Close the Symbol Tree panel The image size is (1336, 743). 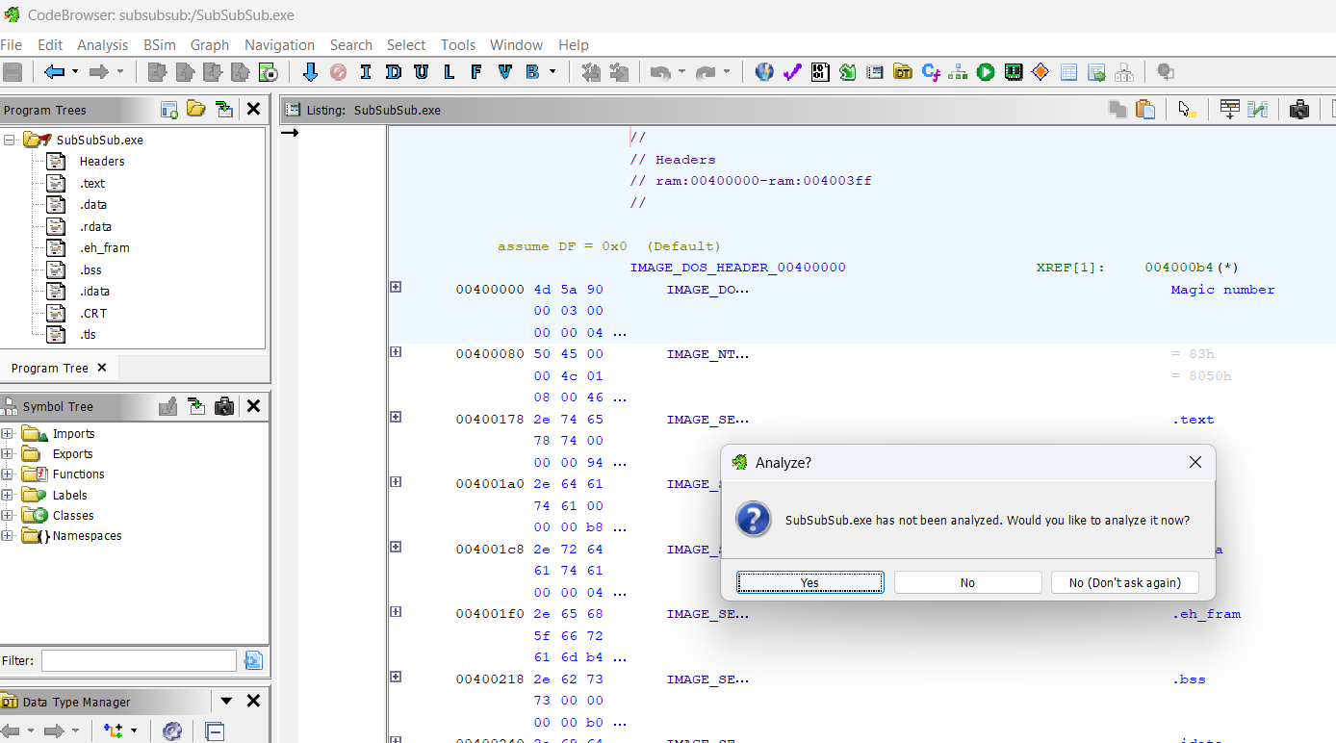coord(253,406)
